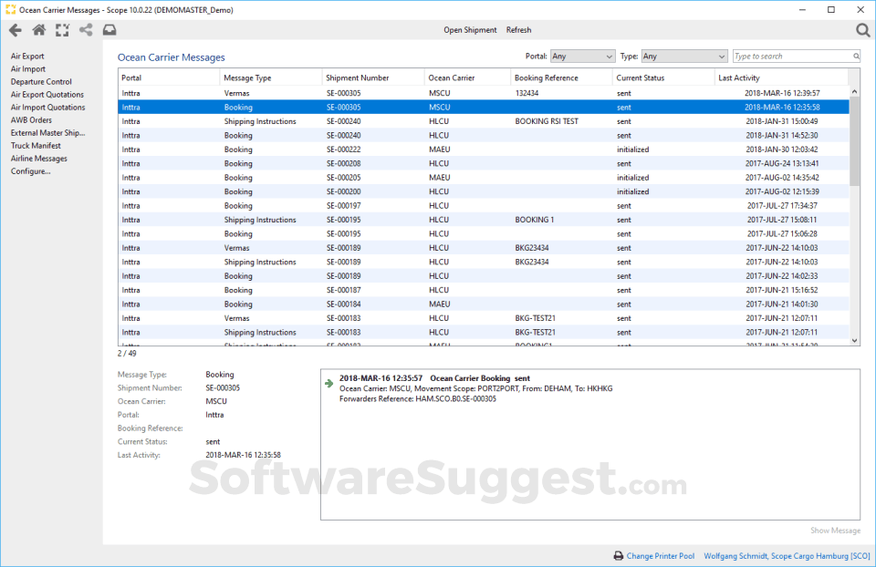Click the fullscreen expand icon
876x567 pixels.
pyautogui.click(x=62, y=29)
